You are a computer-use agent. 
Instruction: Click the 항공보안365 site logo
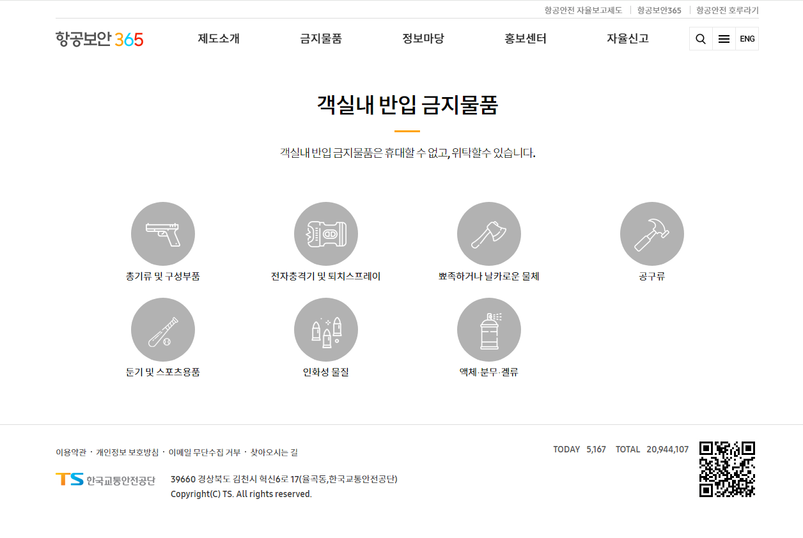click(x=99, y=38)
